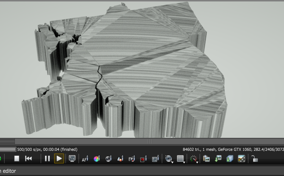Restart the render from the beginning
The width and height of the screenshot is (284, 176).
(28, 159)
